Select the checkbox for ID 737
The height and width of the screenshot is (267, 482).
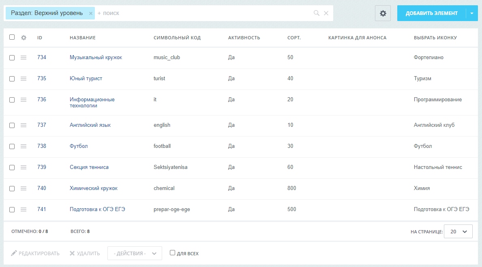(12, 125)
